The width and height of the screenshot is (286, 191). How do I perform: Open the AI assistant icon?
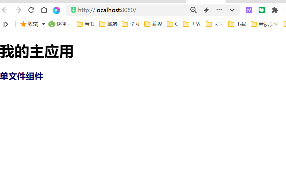pyautogui.click(x=56, y=10)
